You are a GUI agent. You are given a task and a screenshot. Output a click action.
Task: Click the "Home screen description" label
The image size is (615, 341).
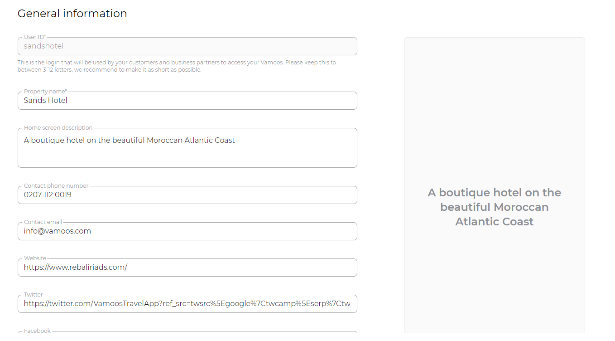tap(58, 128)
